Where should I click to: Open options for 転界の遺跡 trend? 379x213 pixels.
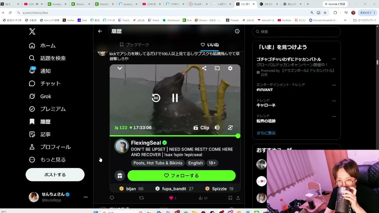point(334,116)
